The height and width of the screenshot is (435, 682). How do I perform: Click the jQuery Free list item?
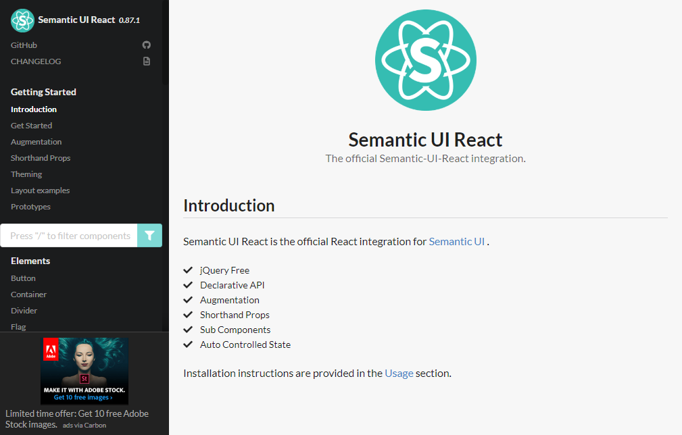click(224, 270)
